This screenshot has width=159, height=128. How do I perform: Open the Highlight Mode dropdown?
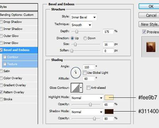(x=87, y=98)
